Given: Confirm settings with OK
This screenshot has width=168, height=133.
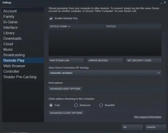Looking at the screenshot, I should click(132, 127).
